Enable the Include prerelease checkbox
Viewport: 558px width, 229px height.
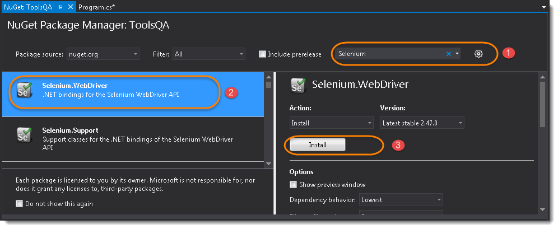tap(262, 54)
